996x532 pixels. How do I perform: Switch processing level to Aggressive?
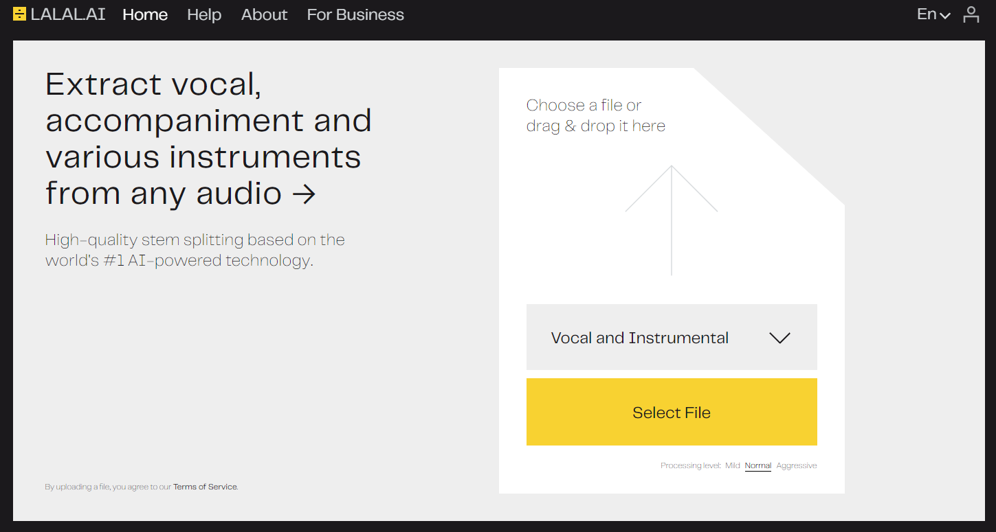tap(796, 465)
